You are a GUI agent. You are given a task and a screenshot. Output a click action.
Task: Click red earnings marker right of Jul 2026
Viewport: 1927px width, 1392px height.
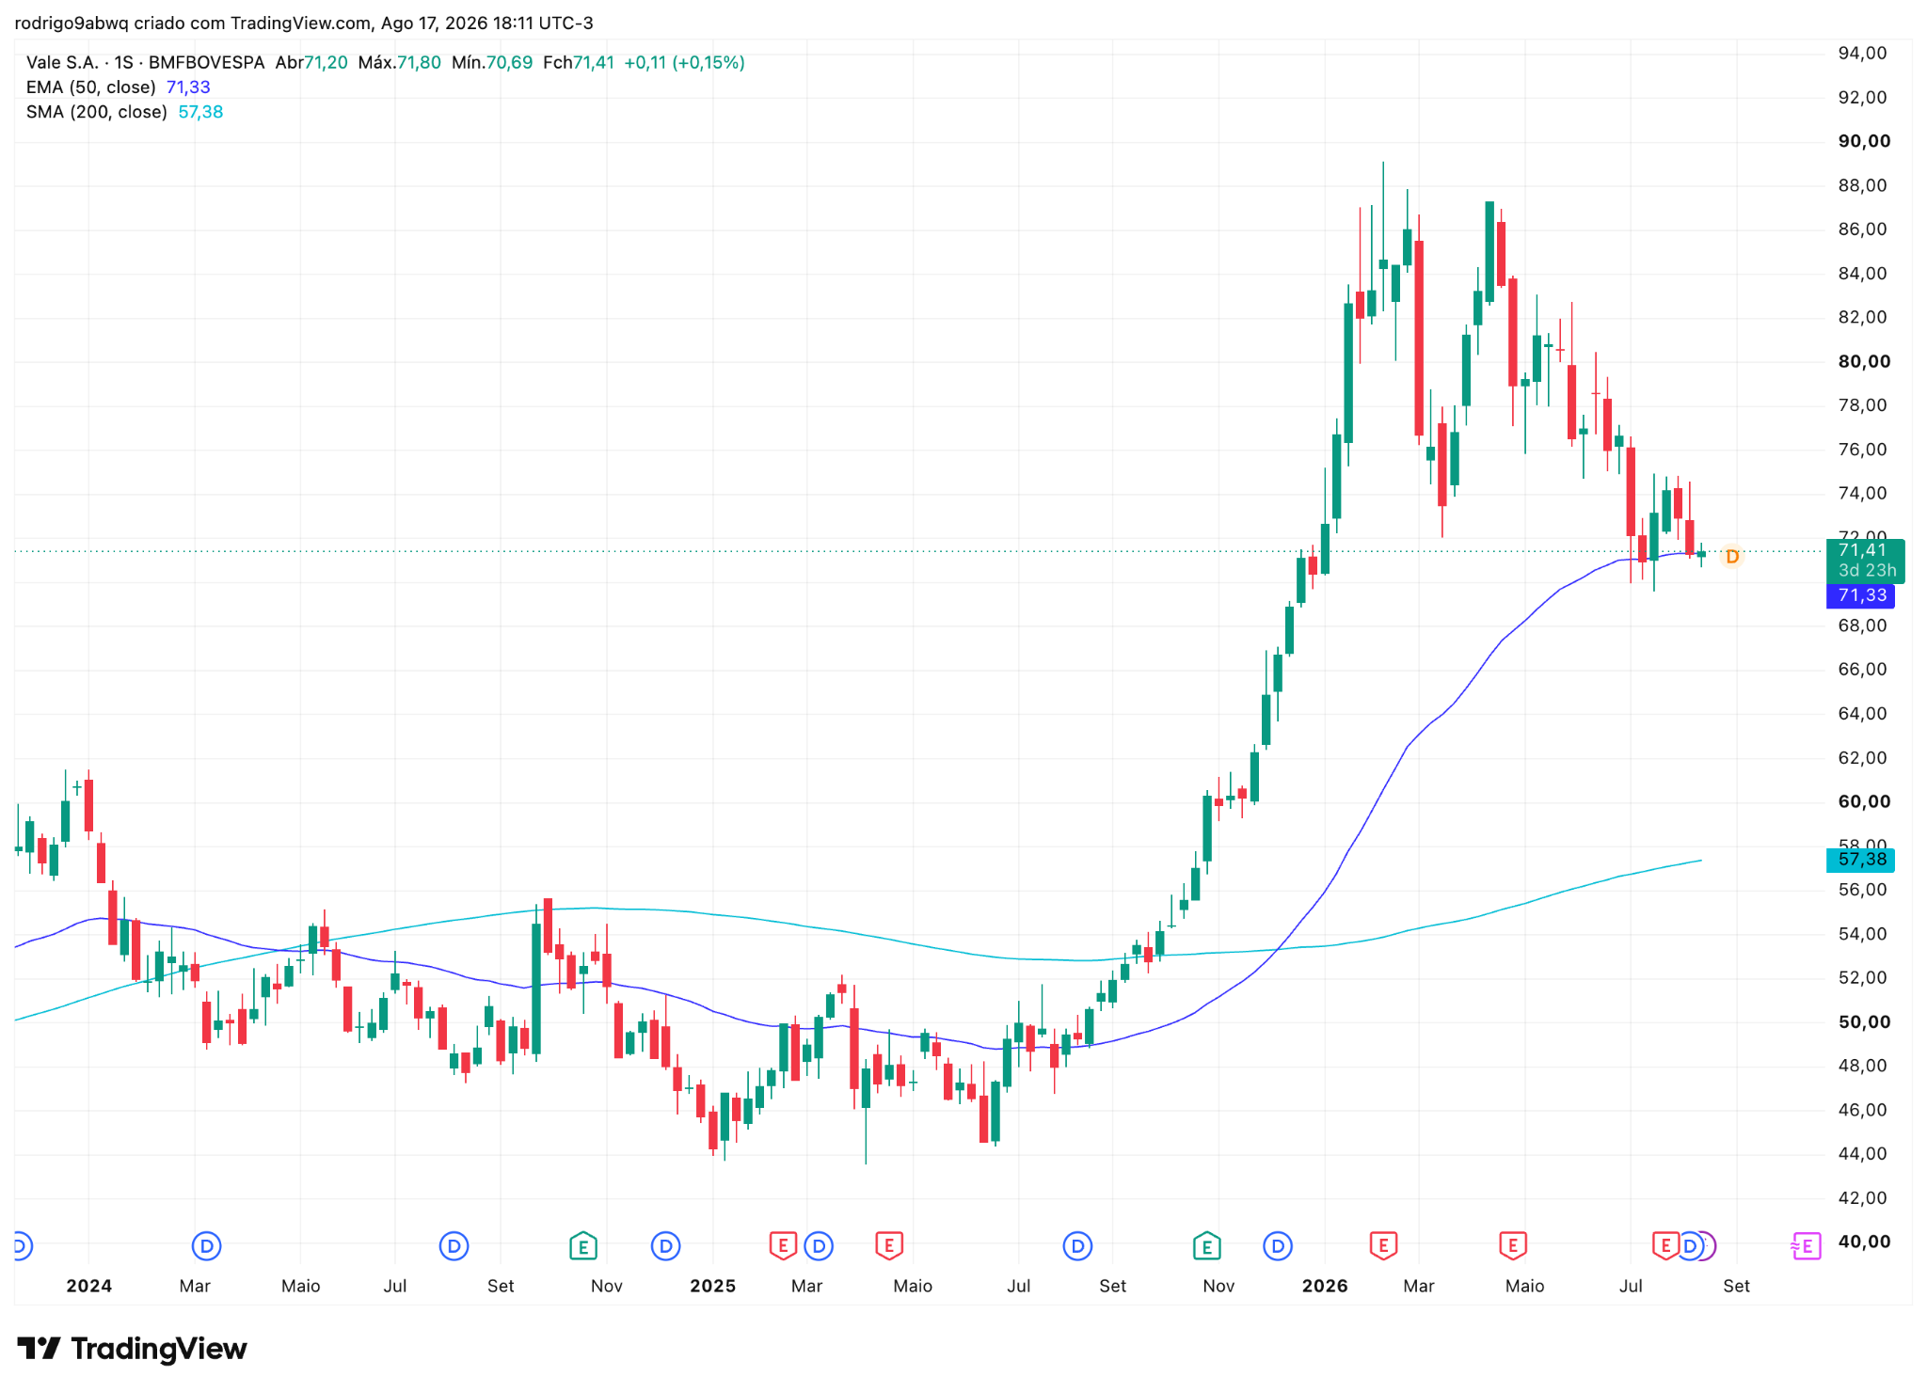click(1665, 1246)
